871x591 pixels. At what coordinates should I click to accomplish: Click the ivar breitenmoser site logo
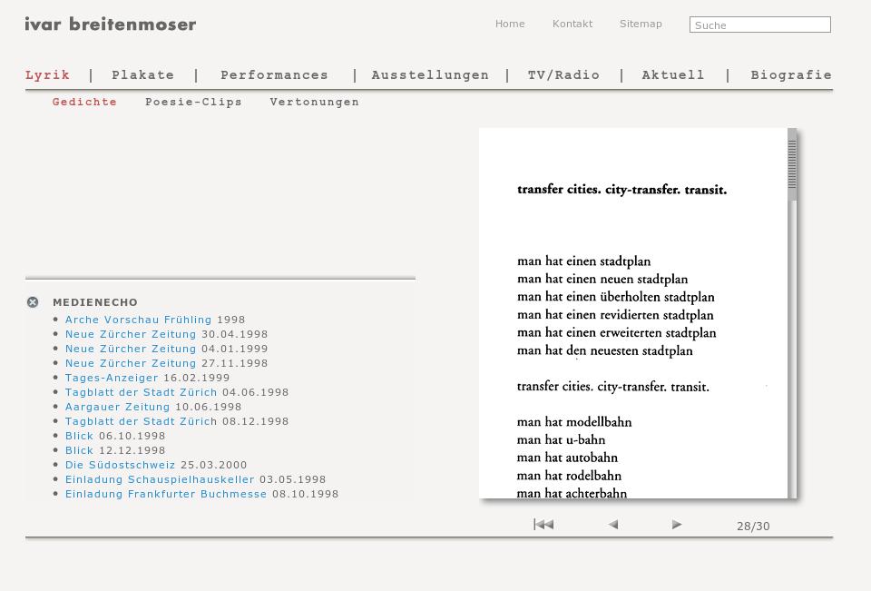coord(110,24)
